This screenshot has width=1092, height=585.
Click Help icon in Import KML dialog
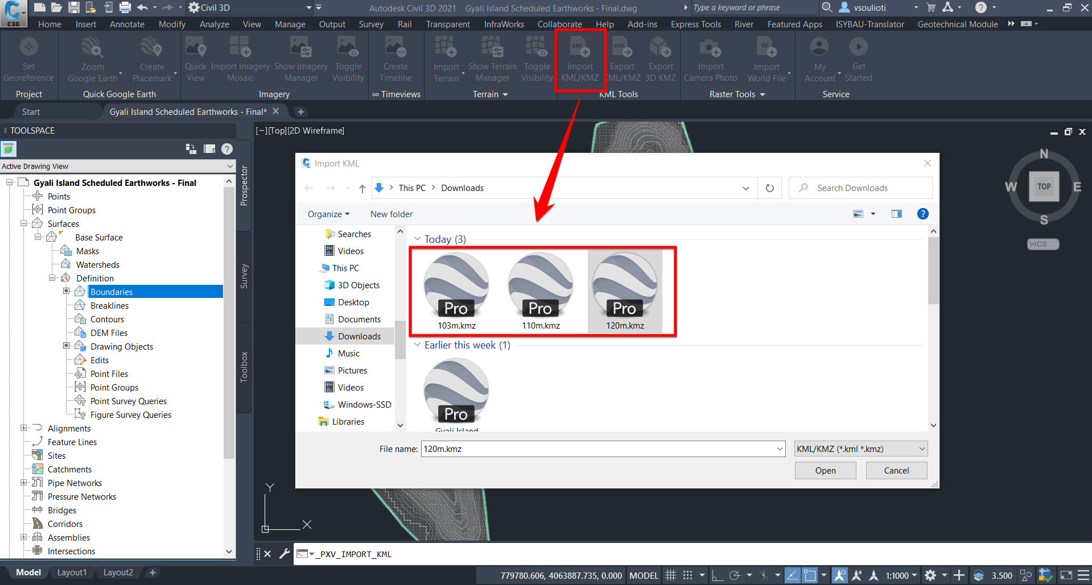coord(923,214)
